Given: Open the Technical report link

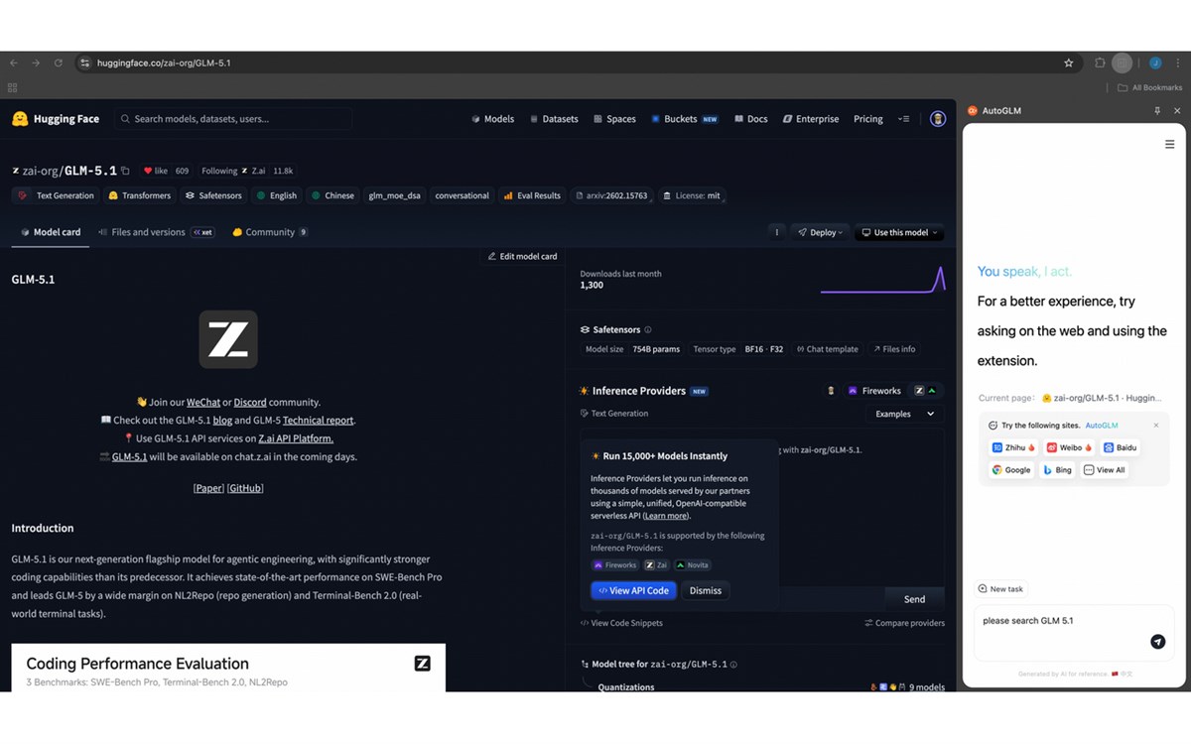Looking at the screenshot, I should click(x=318, y=421).
